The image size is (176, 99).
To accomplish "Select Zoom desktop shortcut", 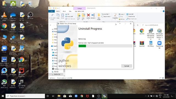I will click(4, 49).
